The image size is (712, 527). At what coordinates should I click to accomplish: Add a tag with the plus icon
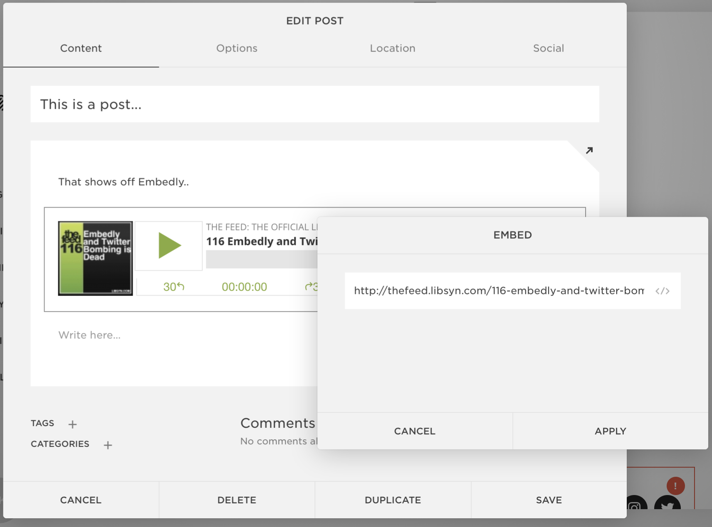click(x=72, y=424)
